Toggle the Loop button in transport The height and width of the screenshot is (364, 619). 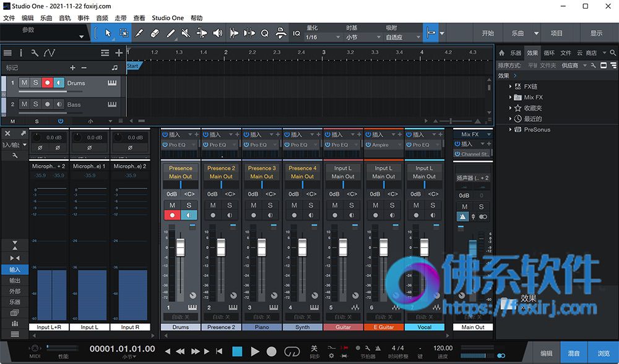(x=292, y=352)
